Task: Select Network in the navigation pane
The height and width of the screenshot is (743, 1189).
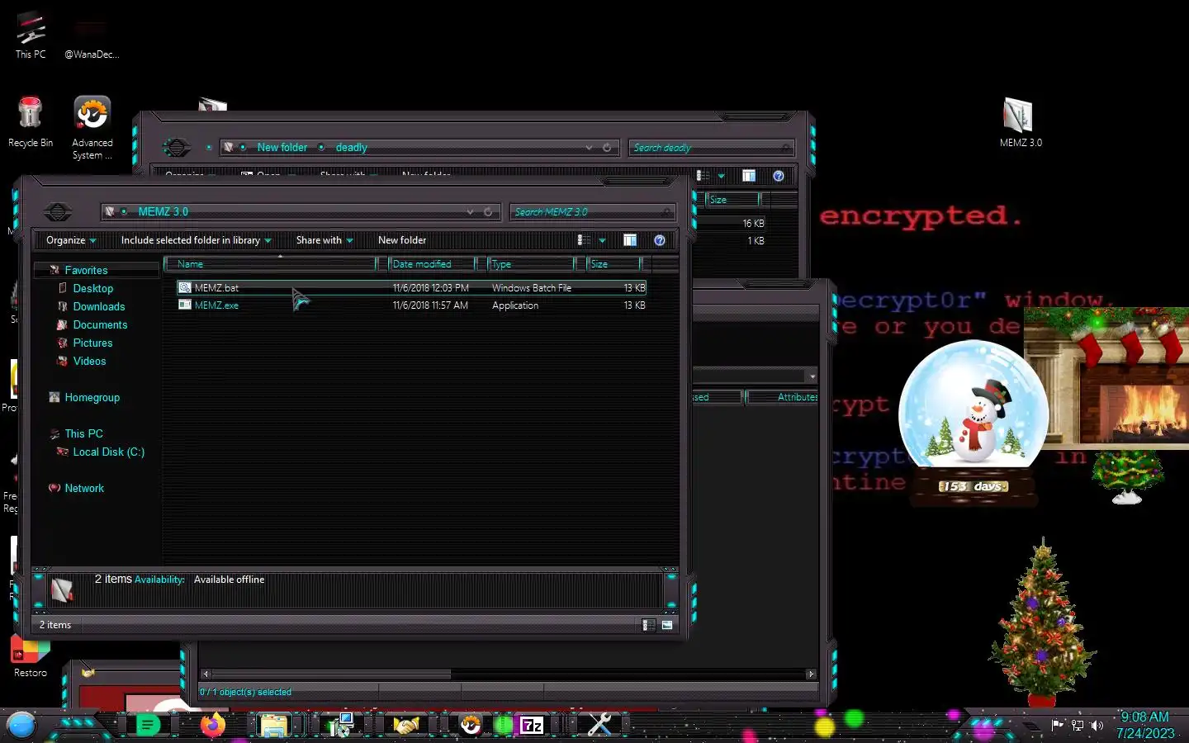Action: pos(84,489)
